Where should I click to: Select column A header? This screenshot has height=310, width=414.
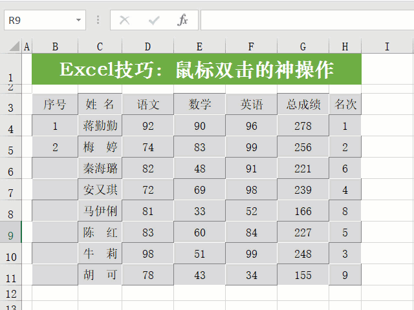point(27,46)
